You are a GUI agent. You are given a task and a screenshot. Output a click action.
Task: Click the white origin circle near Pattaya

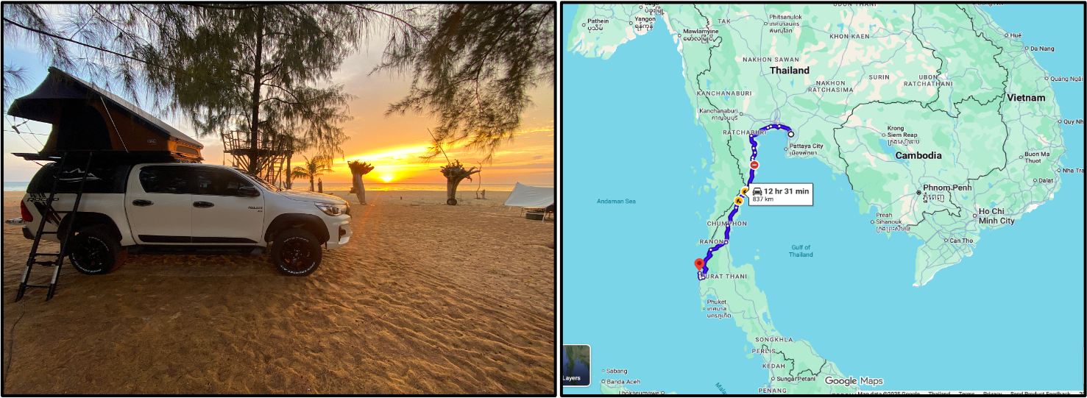tap(791, 135)
